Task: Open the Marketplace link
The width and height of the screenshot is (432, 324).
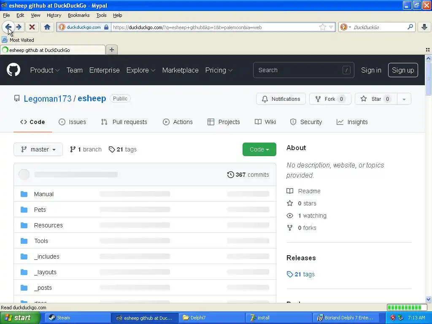Action: pyautogui.click(x=180, y=70)
